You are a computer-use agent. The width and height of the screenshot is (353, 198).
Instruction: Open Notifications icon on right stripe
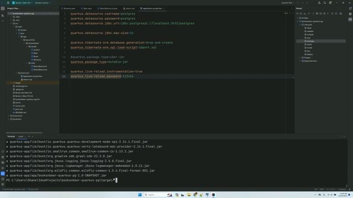[x=350, y=9]
